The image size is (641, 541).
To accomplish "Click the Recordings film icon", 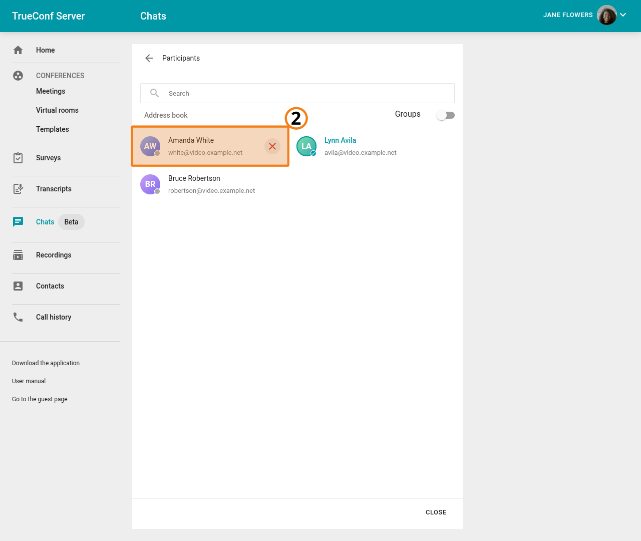I will point(18,255).
